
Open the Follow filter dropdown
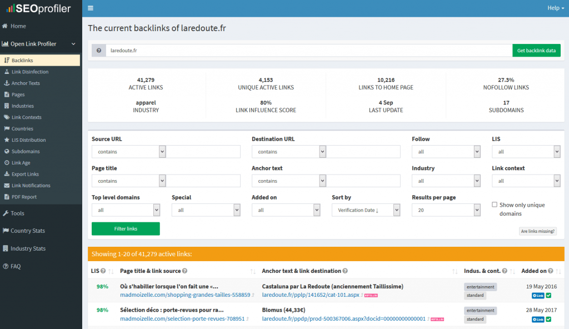446,152
